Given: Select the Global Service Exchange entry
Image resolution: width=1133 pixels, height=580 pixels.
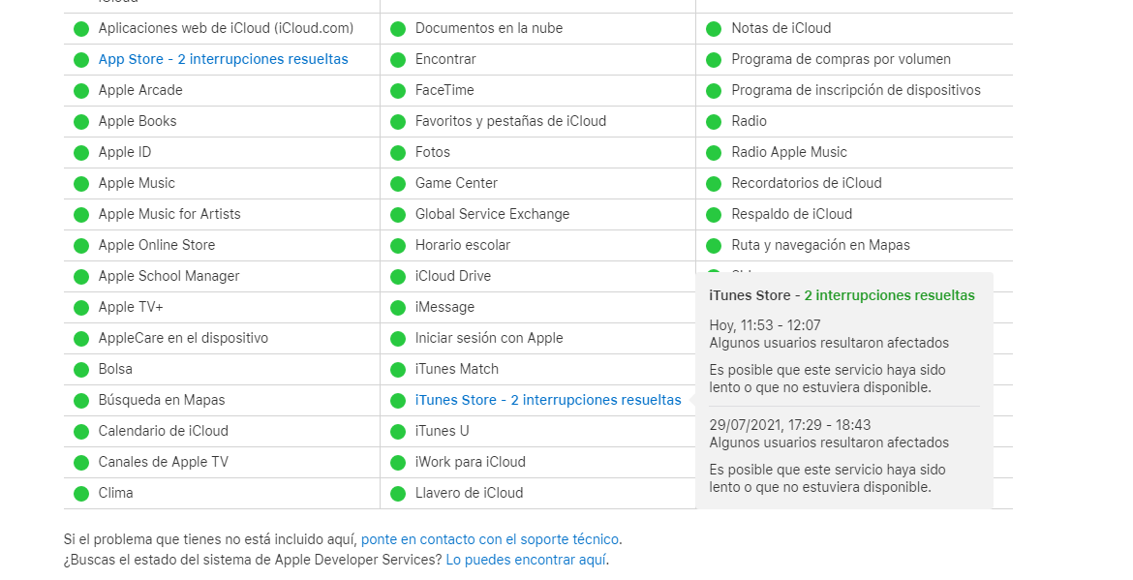Looking at the screenshot, I should point(492,214).
